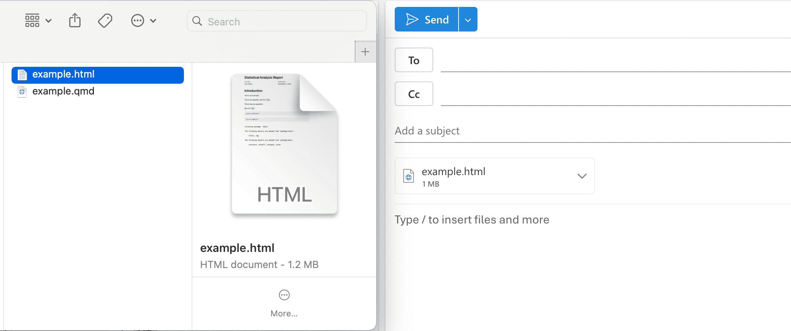Expand the example.html attachment options chevron

[x=582, y=176]
